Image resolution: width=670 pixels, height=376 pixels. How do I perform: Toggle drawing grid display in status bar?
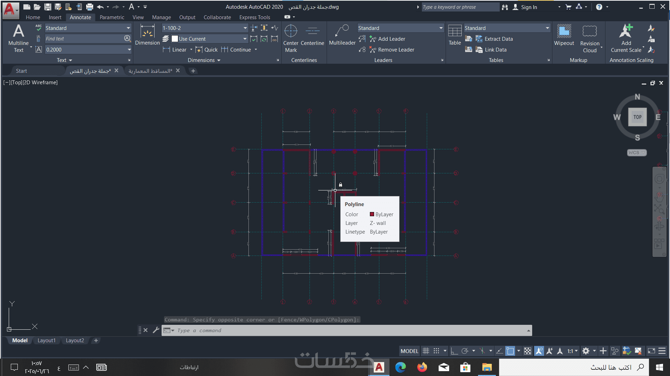coord(426,351)
